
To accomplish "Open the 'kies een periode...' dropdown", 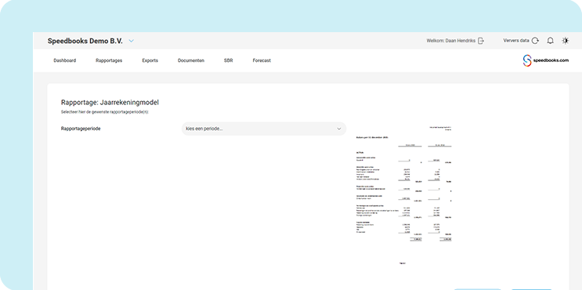I will click(263, 129).
